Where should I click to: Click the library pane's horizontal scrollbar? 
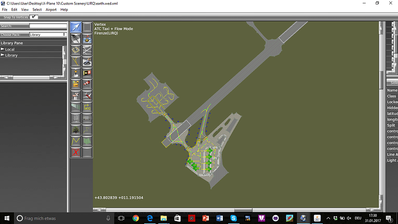[31, 77]
